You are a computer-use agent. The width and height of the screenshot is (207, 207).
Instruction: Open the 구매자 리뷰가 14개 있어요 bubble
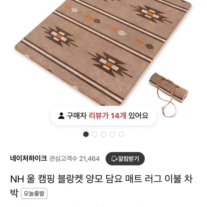[x=103, y=116]
